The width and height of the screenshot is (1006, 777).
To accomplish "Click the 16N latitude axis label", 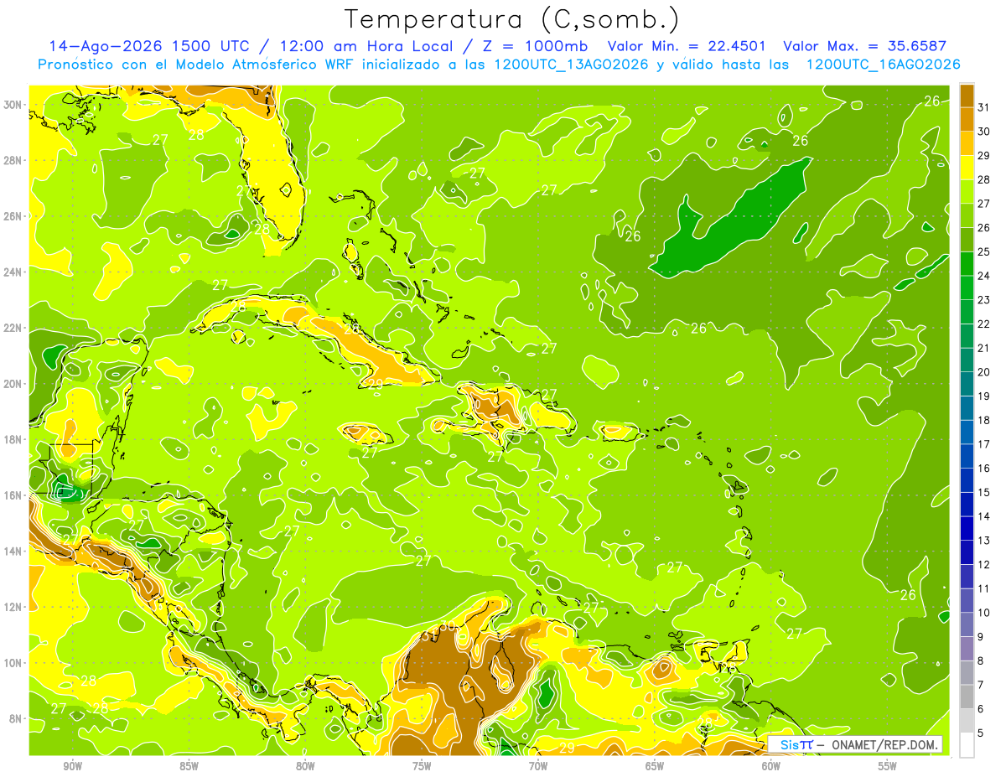I will [14, 495].
